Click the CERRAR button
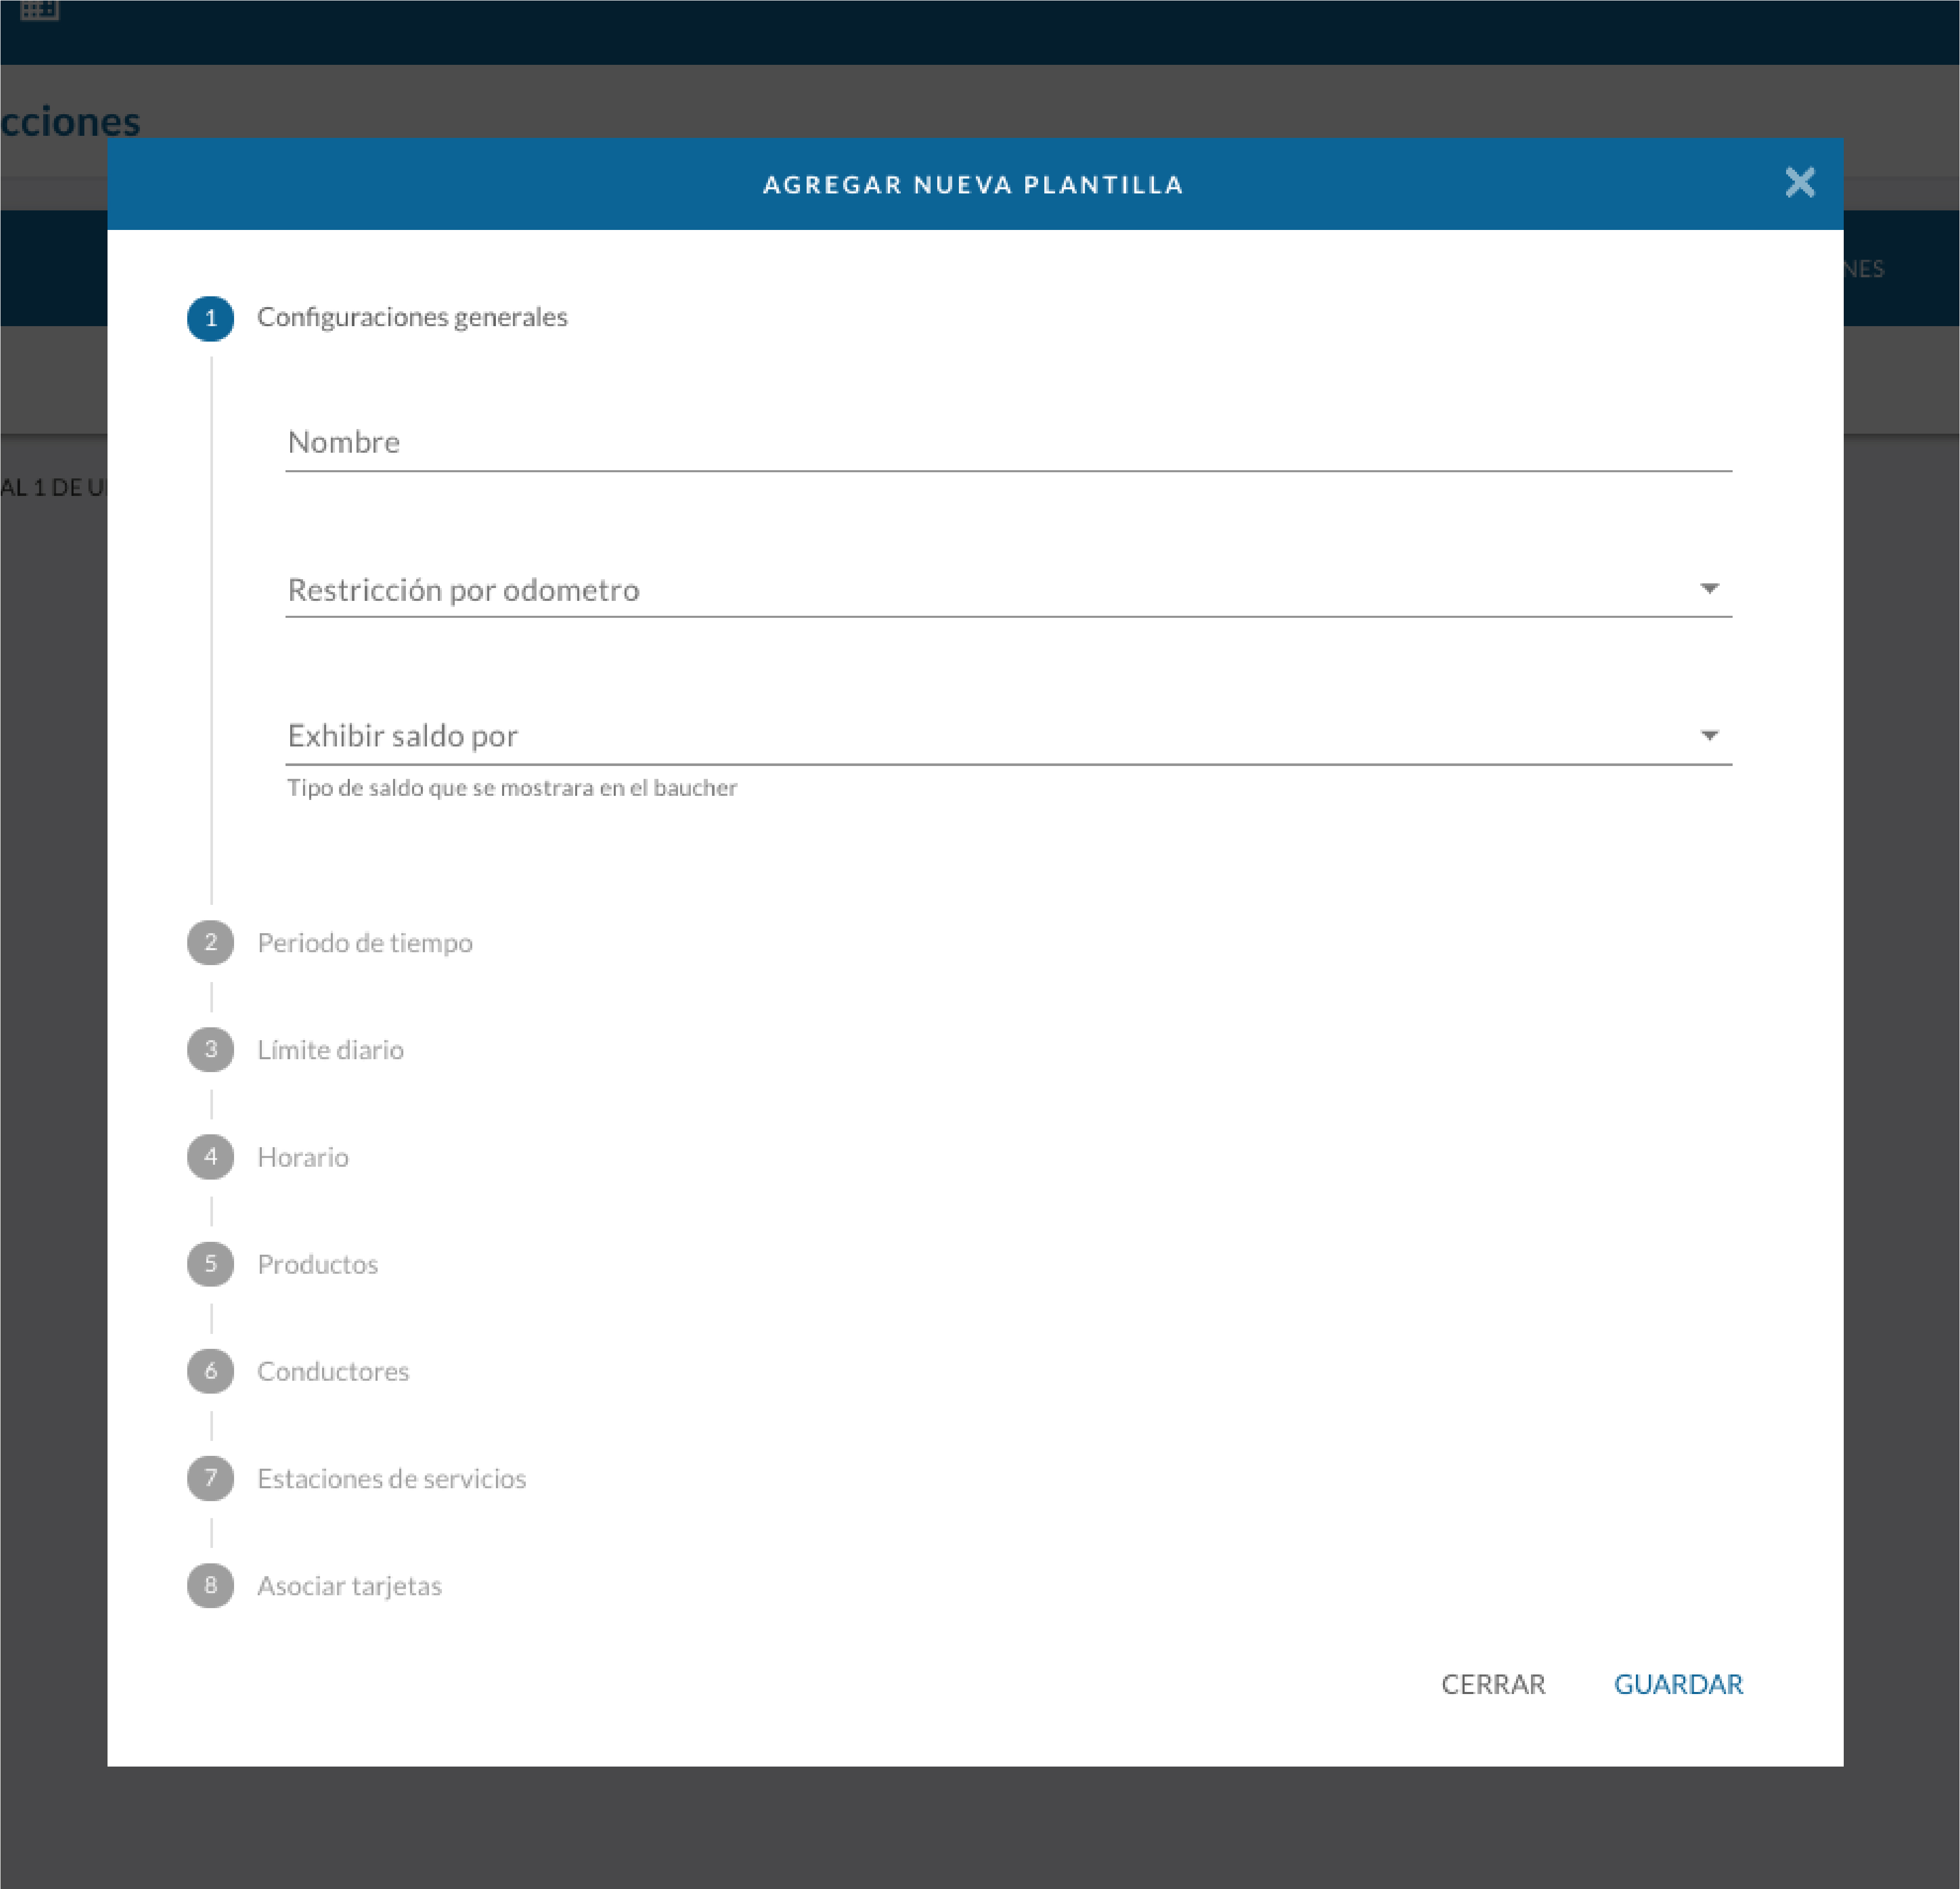Screen dimensions: 1960x1889 pyautogui.click(x=1493, y=1684)
